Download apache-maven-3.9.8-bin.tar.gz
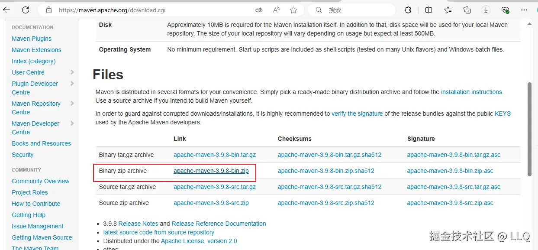 (215, 155)
